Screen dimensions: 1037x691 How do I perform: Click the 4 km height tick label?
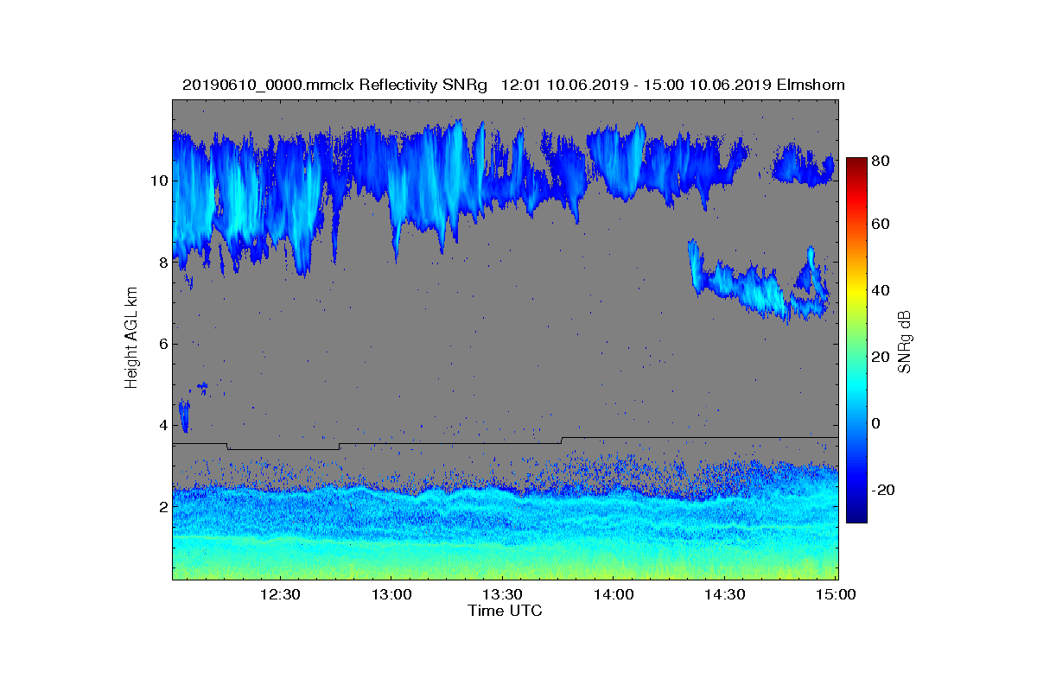coord(162,425)
